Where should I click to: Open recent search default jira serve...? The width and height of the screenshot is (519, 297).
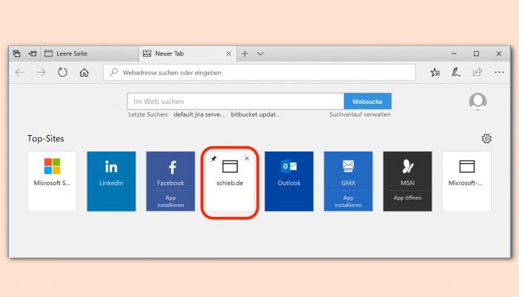point(199,114)
